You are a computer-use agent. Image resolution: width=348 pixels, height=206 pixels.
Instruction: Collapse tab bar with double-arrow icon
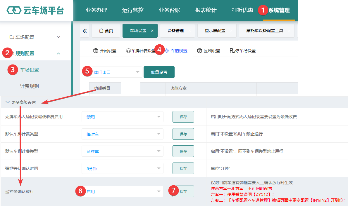click(85, 31)
